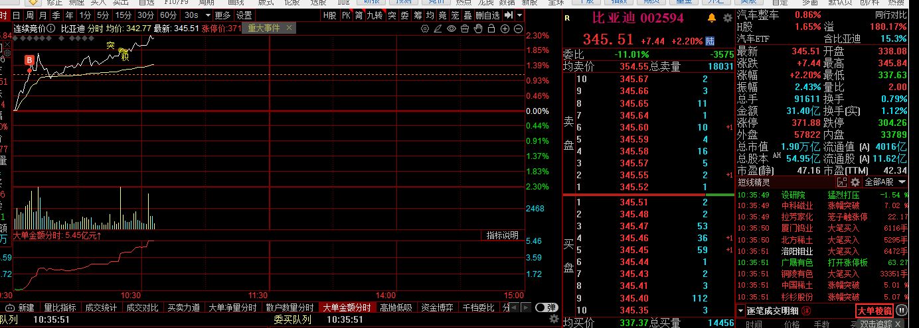Image resolution: width=919 pixels, height=328 pixels.
Task: Switch to the 周 weekly chart period
Action: tap(30, 15)
